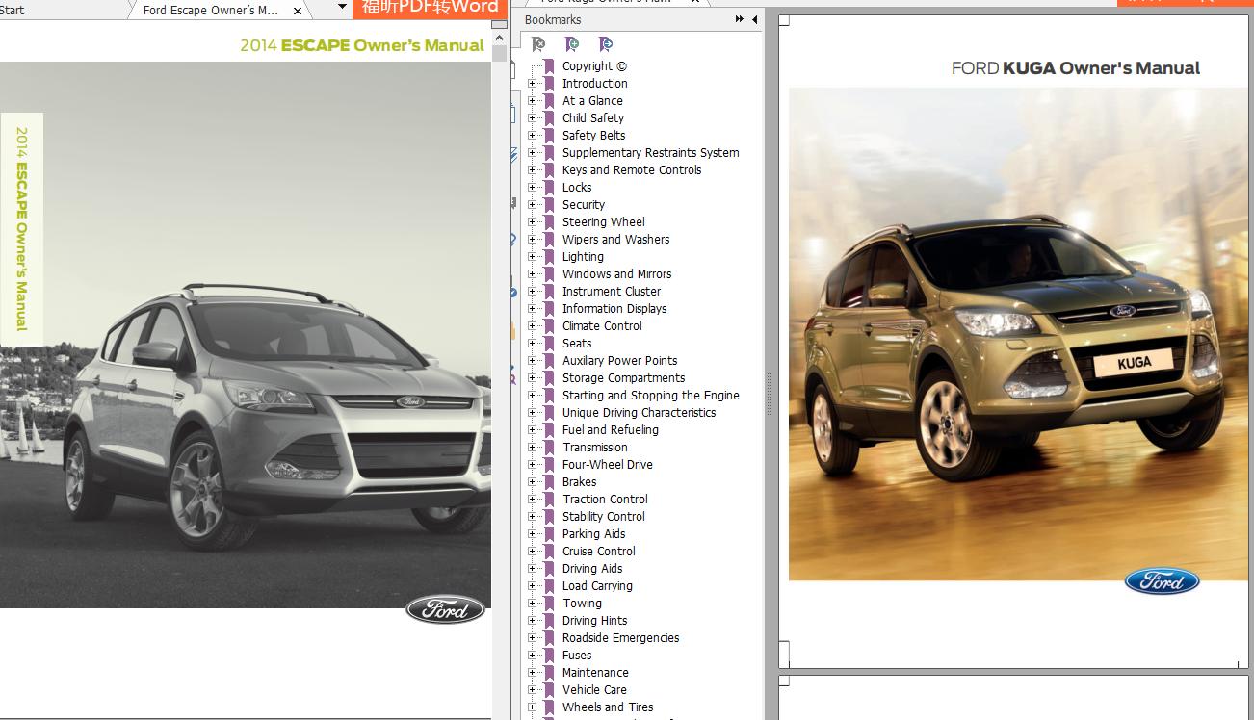
Task: Expand the Introduction bookmark node
Action: (533, 84)
